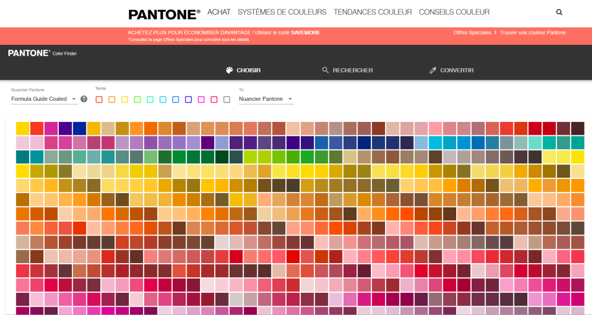Select the last dark brown swatch in top row
592x315 pixels.
point(578,128)
